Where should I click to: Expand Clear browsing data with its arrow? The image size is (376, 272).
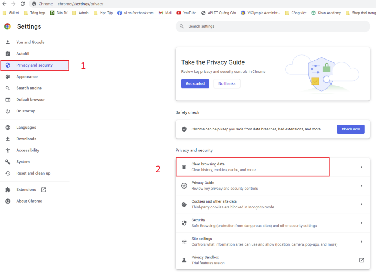pos(362,167)
